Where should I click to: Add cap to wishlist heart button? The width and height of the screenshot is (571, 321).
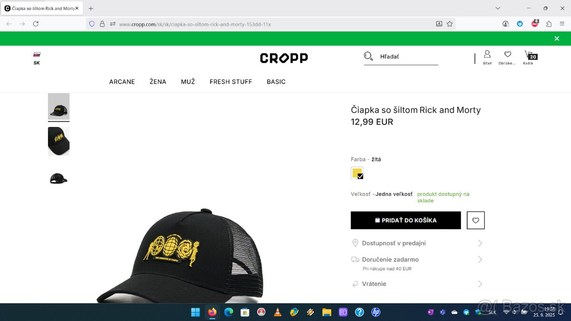(476, 220)
